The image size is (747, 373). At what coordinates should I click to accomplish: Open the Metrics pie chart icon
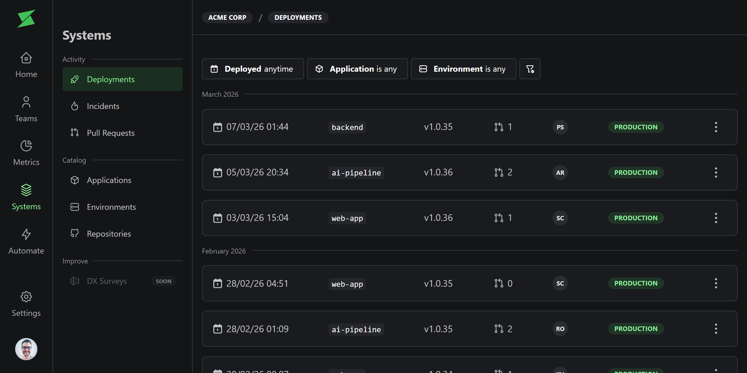pos(26,146)
